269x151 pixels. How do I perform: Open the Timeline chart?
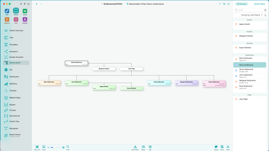click(x=16, y=91)
